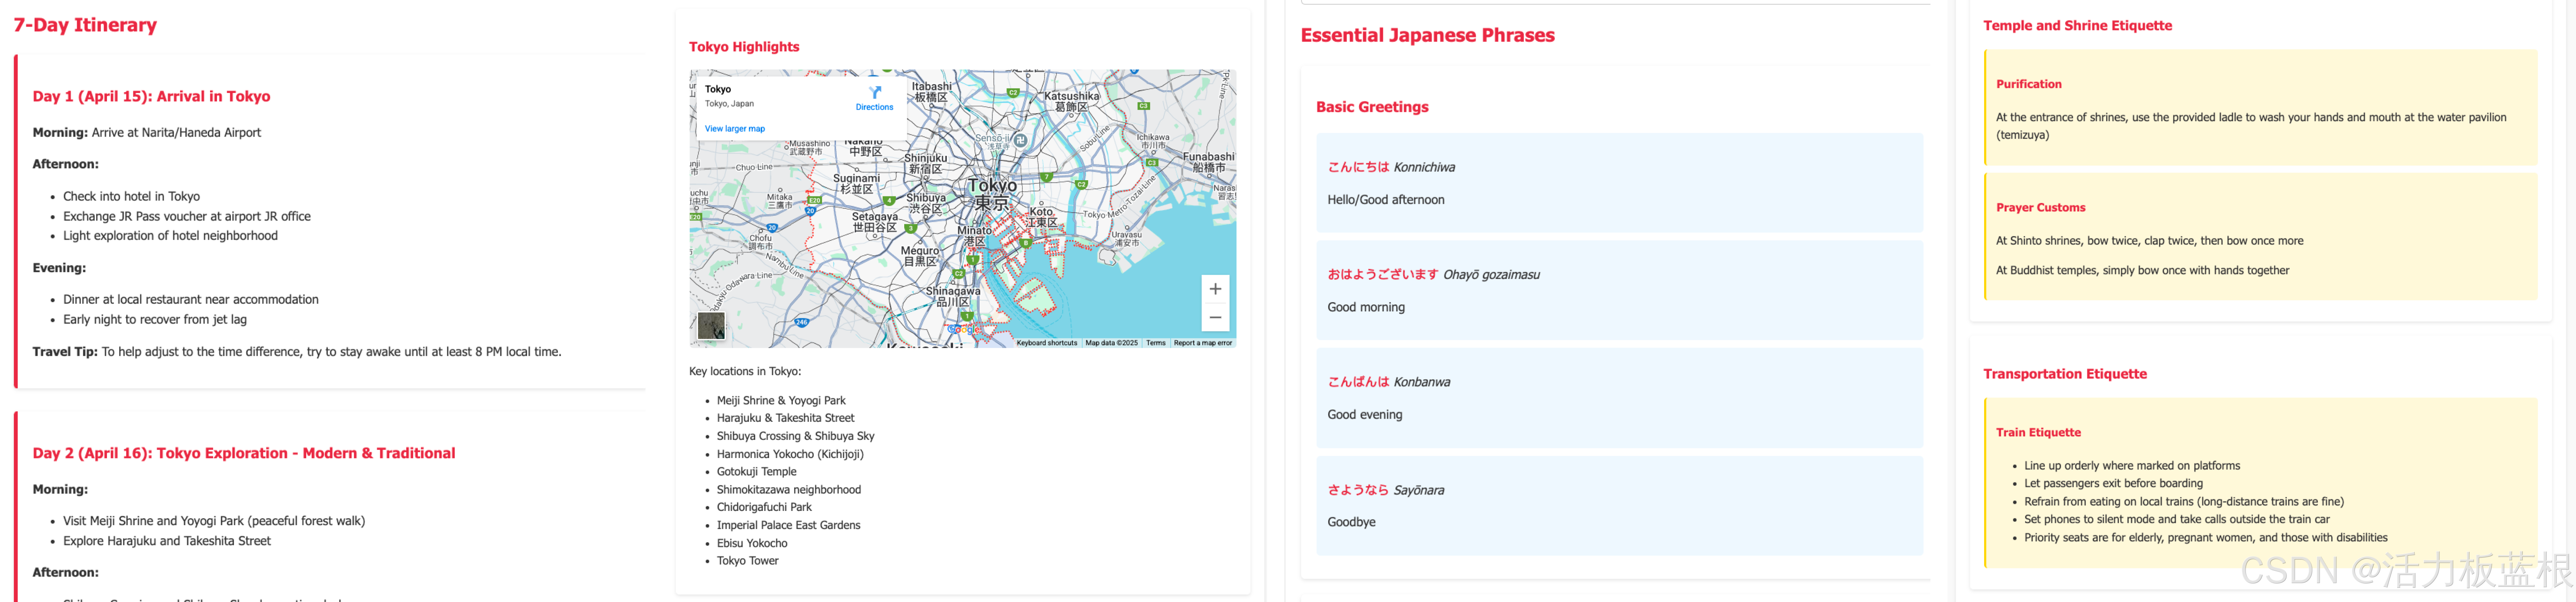
Task: Switch map to satellite imagery thumbnail
Action: [x=711, y=326]
